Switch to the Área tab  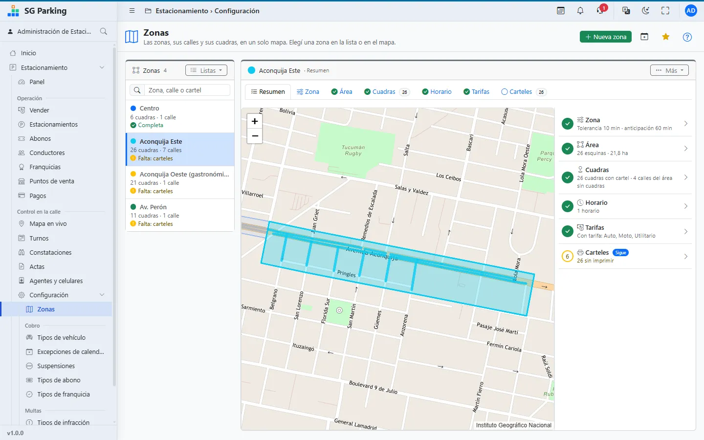click(342, 92)
